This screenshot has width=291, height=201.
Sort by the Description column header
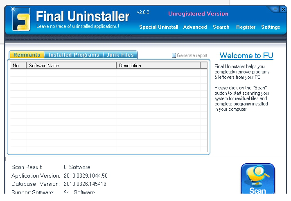pyautogui.click(x=158, y=66)
